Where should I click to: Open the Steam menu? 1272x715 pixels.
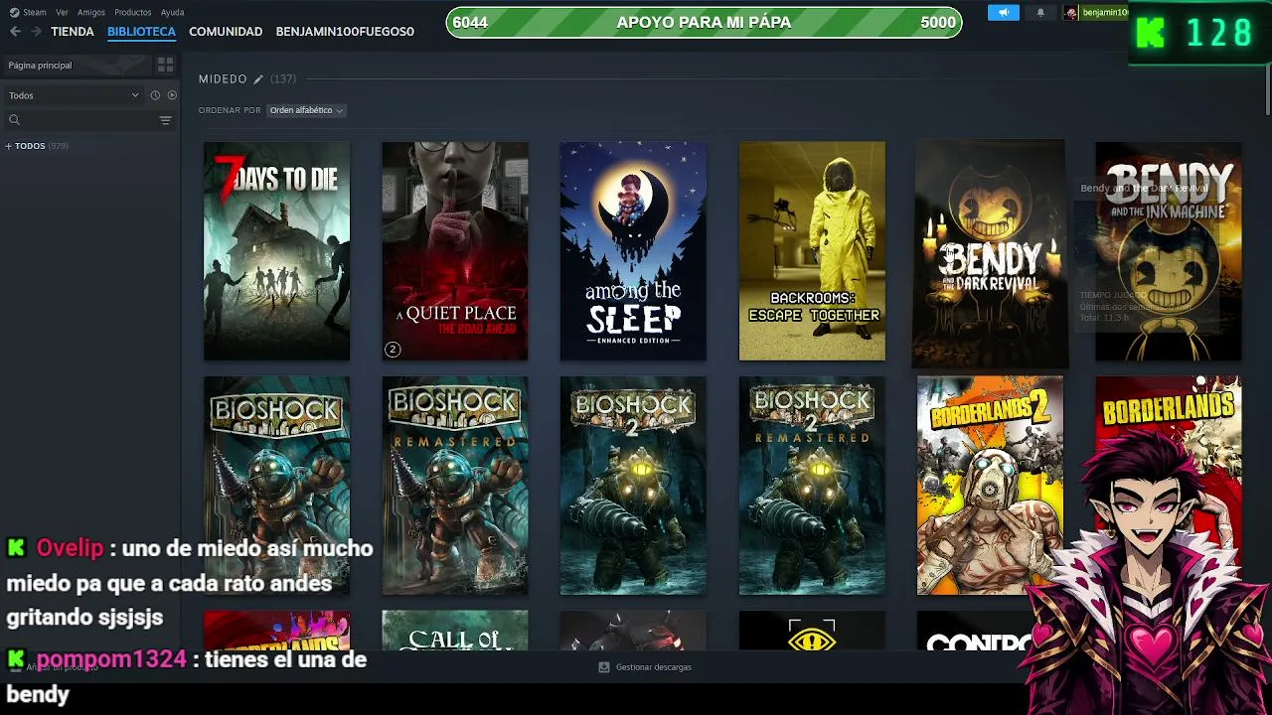tap(35, 12)
